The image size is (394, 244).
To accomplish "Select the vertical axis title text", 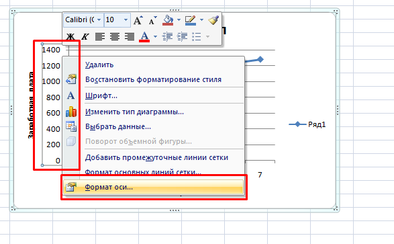I will pyautogui.click(x=31, y=105).
